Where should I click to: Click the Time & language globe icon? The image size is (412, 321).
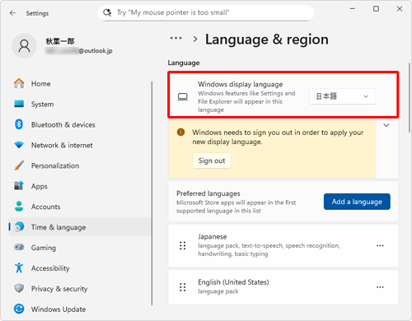coord(19,227)
